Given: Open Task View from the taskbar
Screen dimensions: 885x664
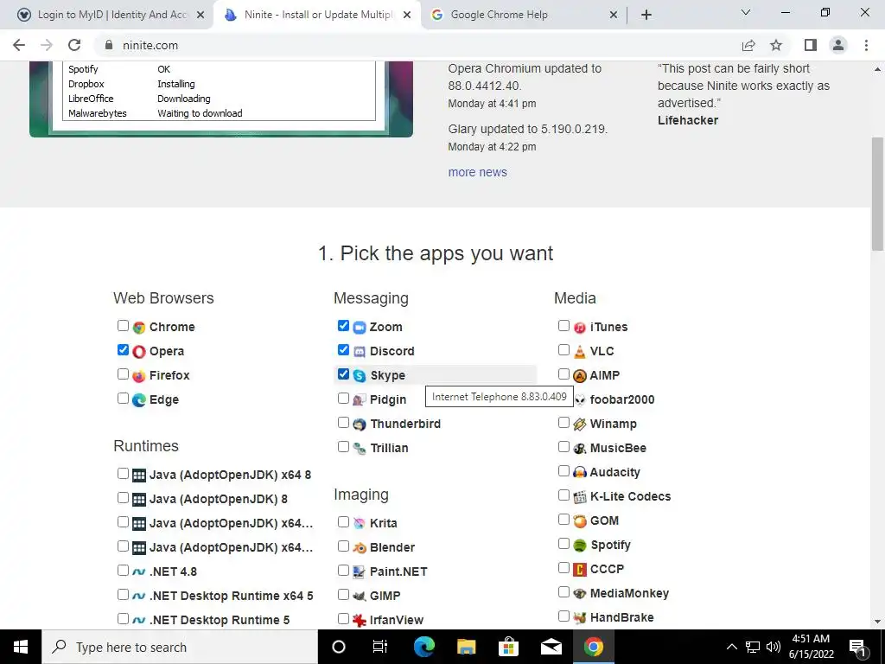Looking at the screenshot, I should 380,647.
